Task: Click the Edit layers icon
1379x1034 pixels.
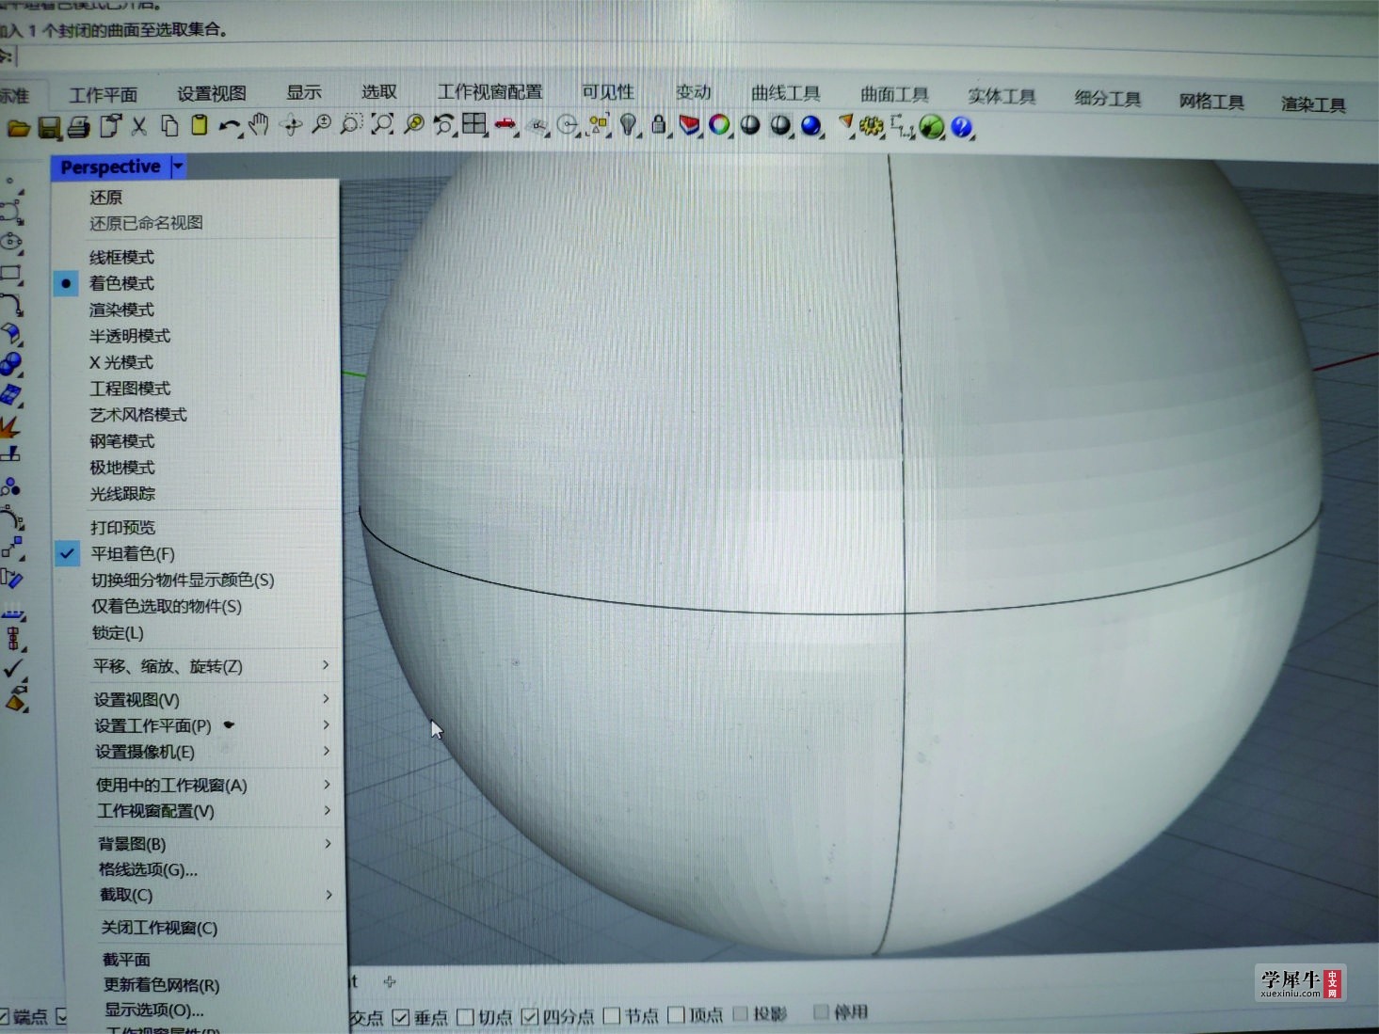Action: click(x=689, y=124)
